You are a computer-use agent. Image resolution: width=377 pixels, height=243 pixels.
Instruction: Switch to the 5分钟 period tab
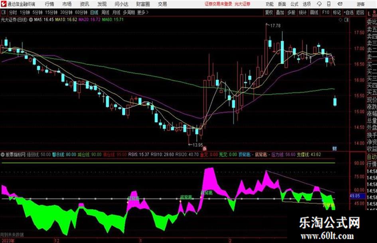[x=38, y=12]
